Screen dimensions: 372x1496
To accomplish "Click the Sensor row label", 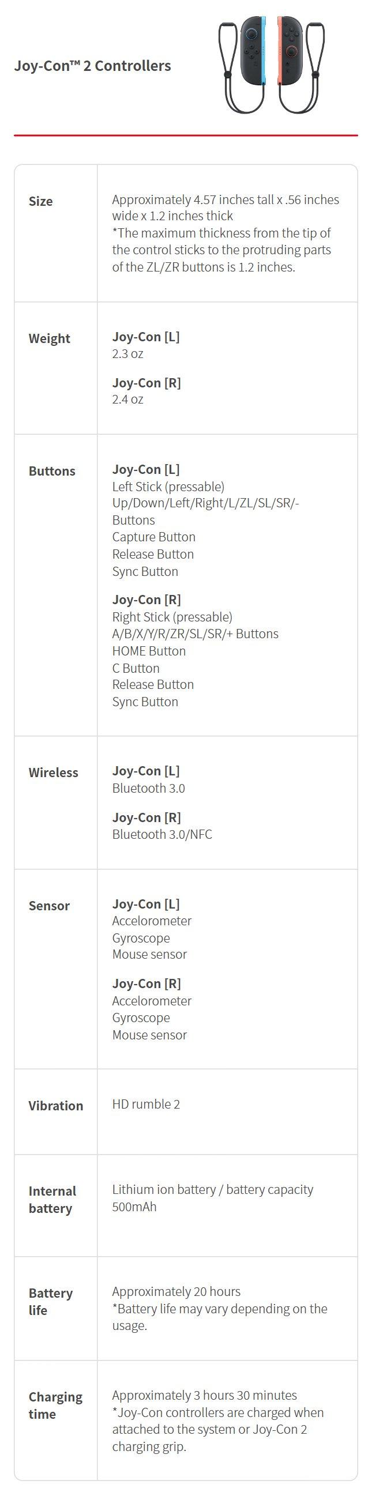I will (x=49, y=905).
